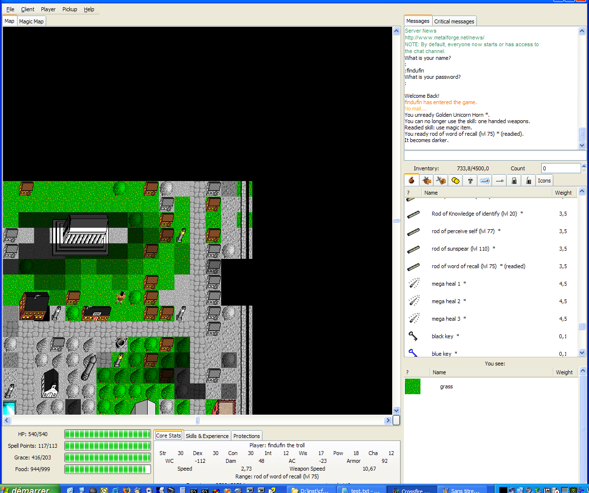Image resolution: width=589 pixels, height=493 pixels.
Task: Open the Skills & Experience tab
Action: pos(207,436)
